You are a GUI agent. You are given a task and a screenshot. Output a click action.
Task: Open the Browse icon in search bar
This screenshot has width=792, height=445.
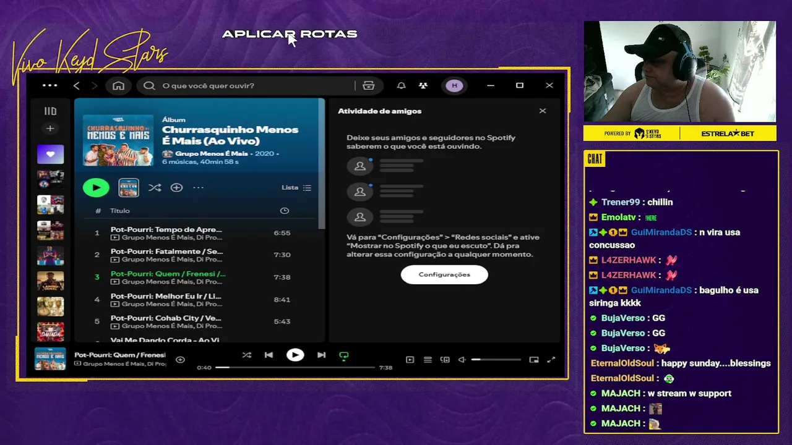click(x=369, y=85)
